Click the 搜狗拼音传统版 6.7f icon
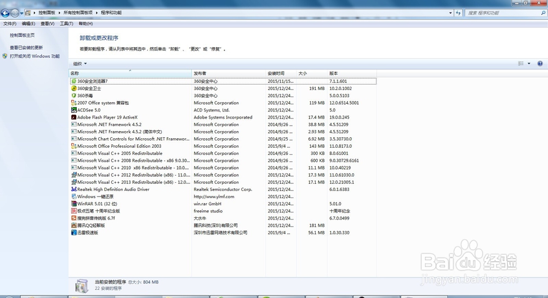The image size is (548, 298). [x=74, y=218]
